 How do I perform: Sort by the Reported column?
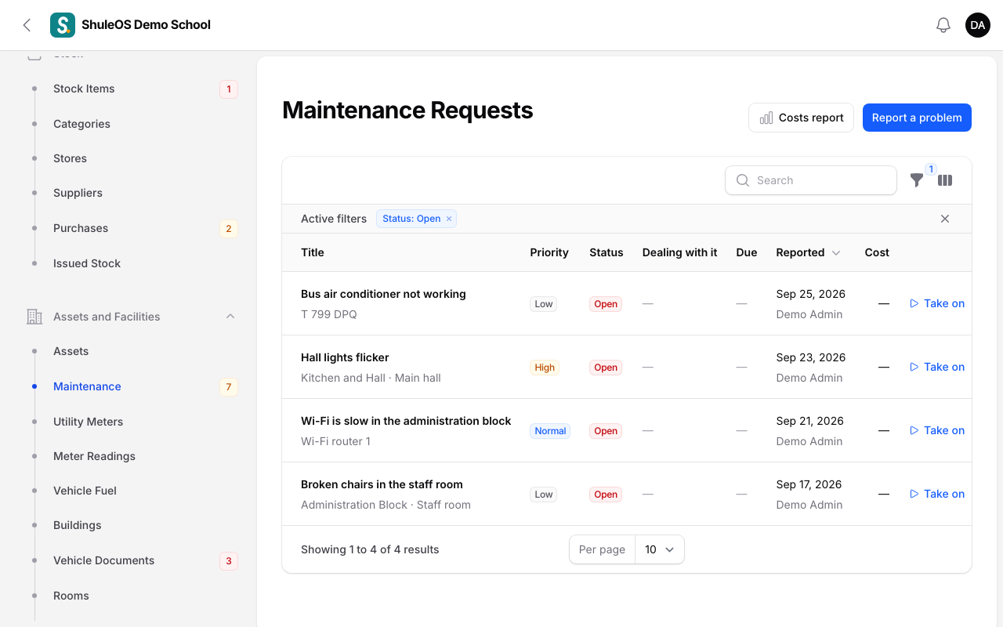click(808, 252)
